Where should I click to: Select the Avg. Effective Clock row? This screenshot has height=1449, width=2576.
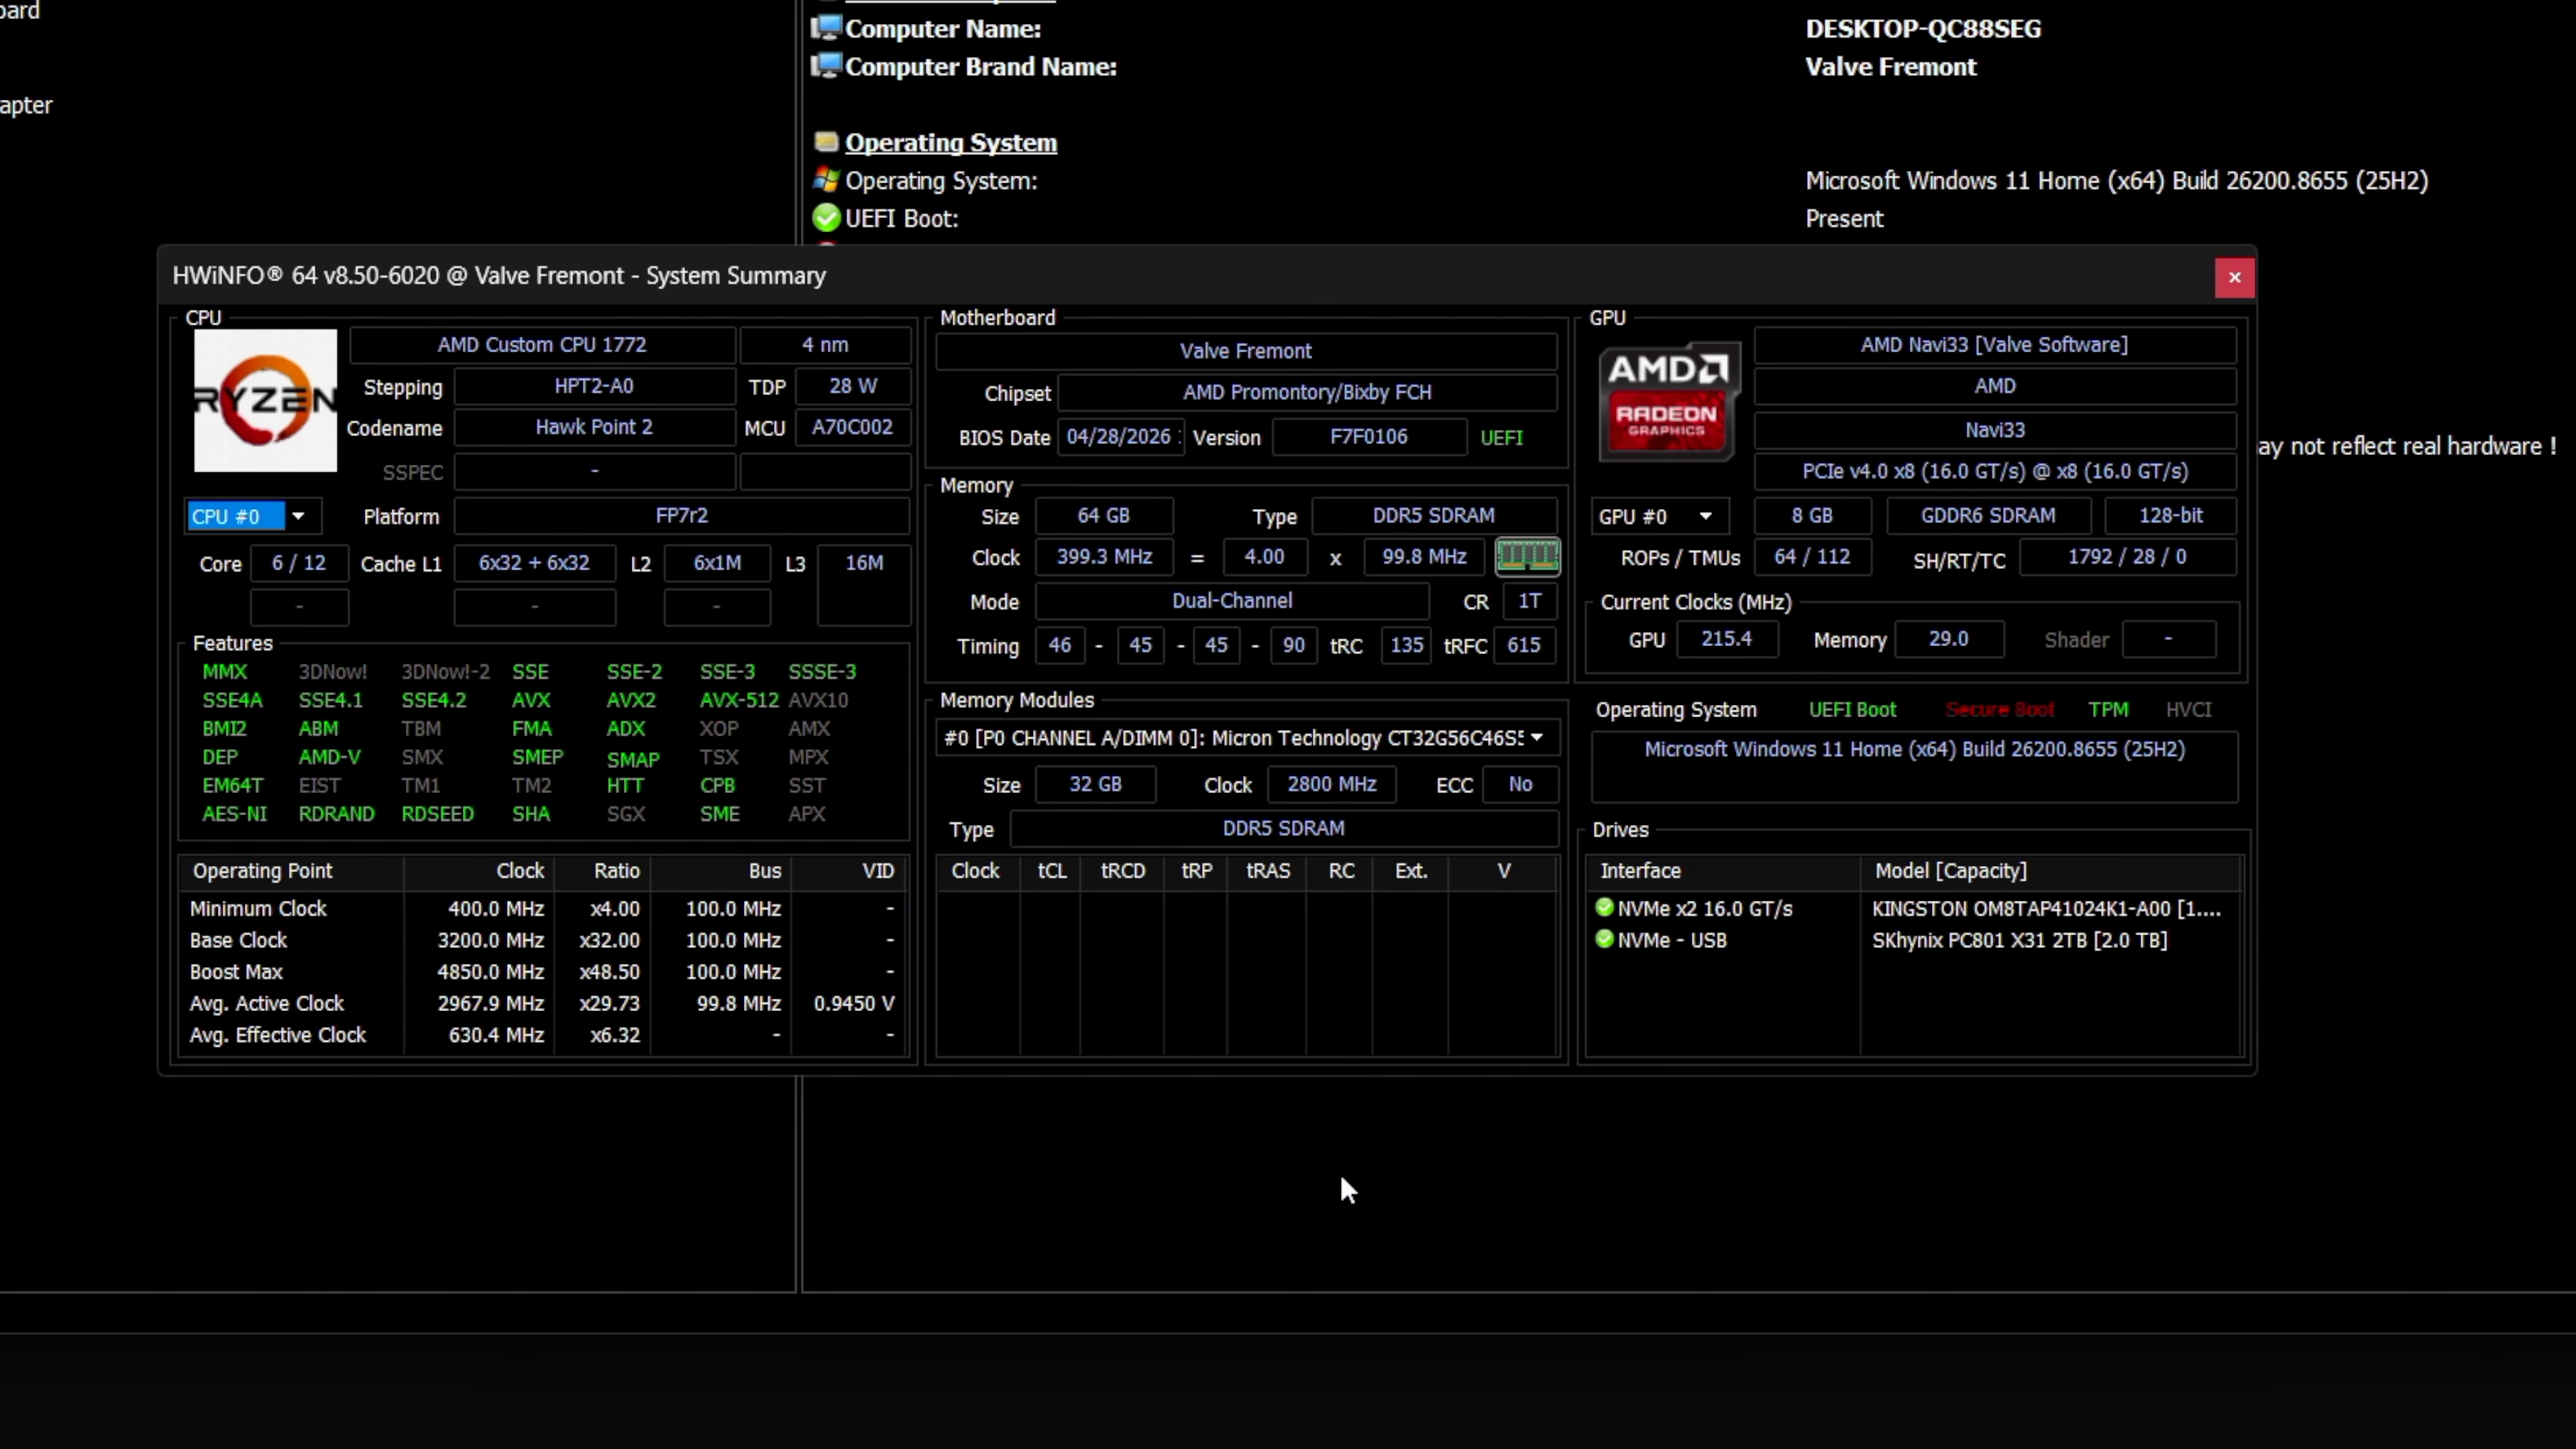pos(543,1035)
